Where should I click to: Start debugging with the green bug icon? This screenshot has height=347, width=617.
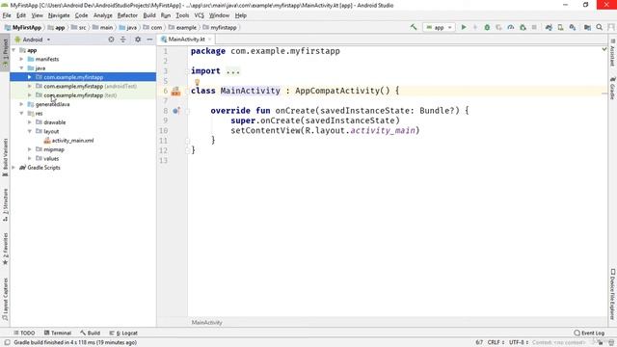tap(487, 27)
